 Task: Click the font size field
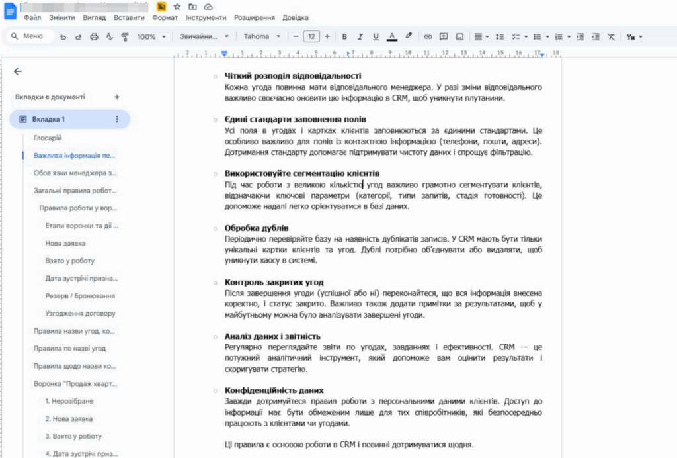(x=311, y=37)
